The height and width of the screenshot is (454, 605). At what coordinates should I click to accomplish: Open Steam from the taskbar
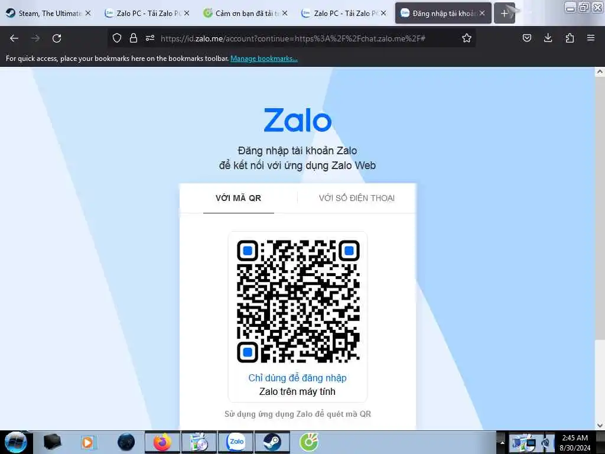point(272,442)
